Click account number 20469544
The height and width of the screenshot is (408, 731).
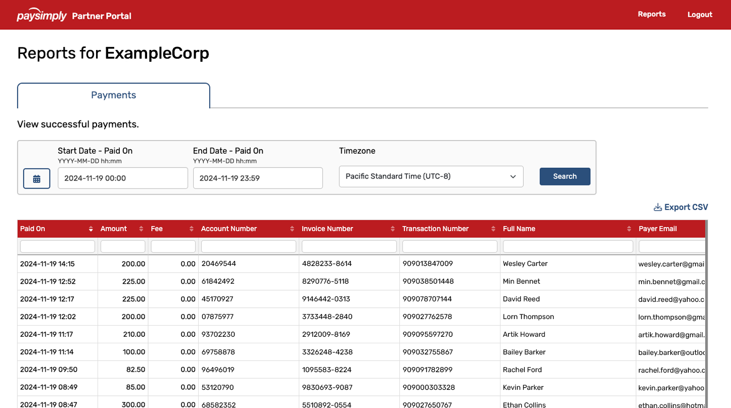tap(218, 264)
